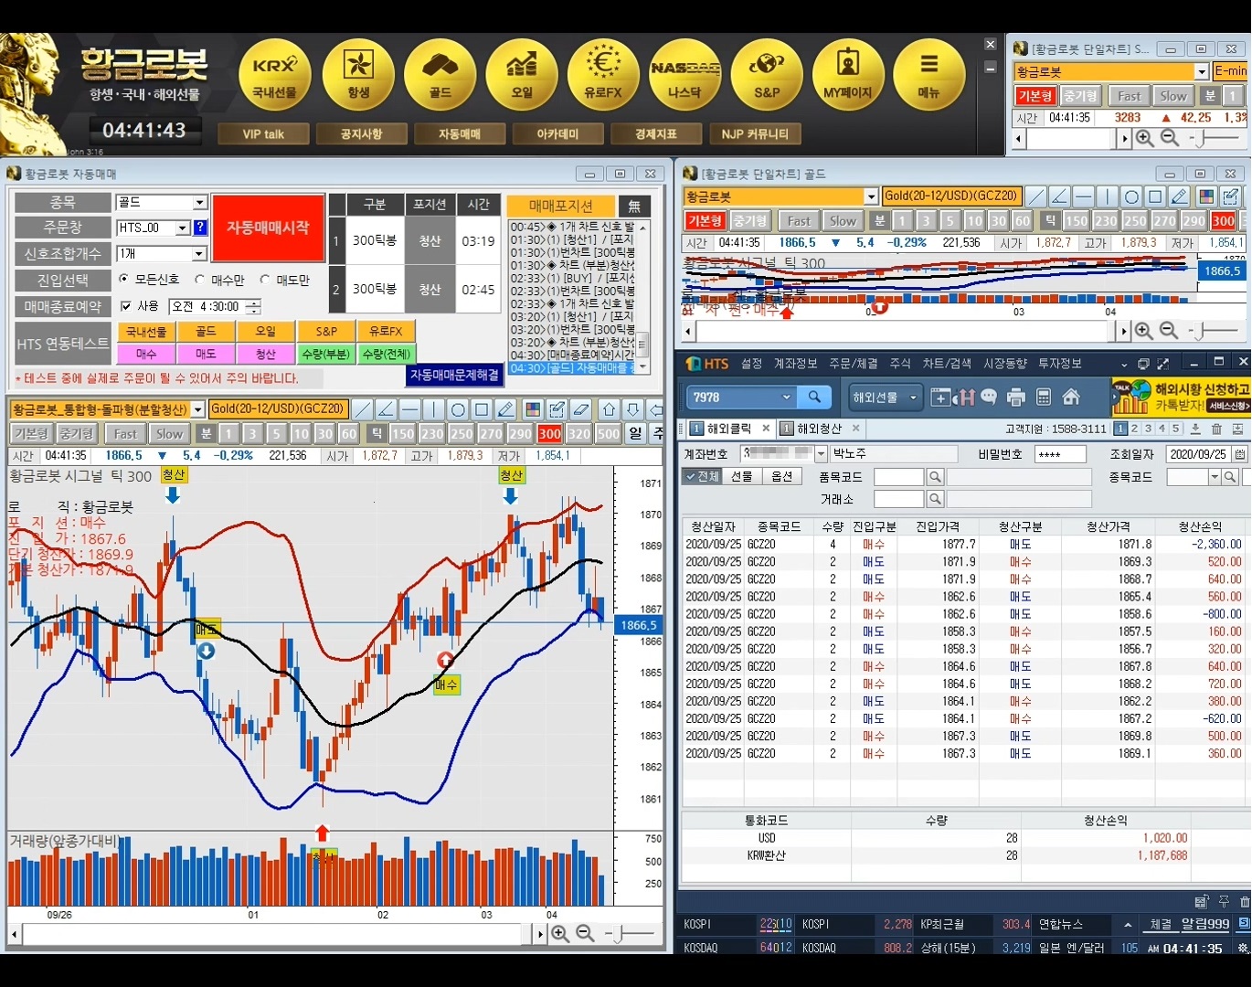Click the VIP talk button
This screenshot has width=1252, height=987.
pyautogui.click(x=263, y=134)
